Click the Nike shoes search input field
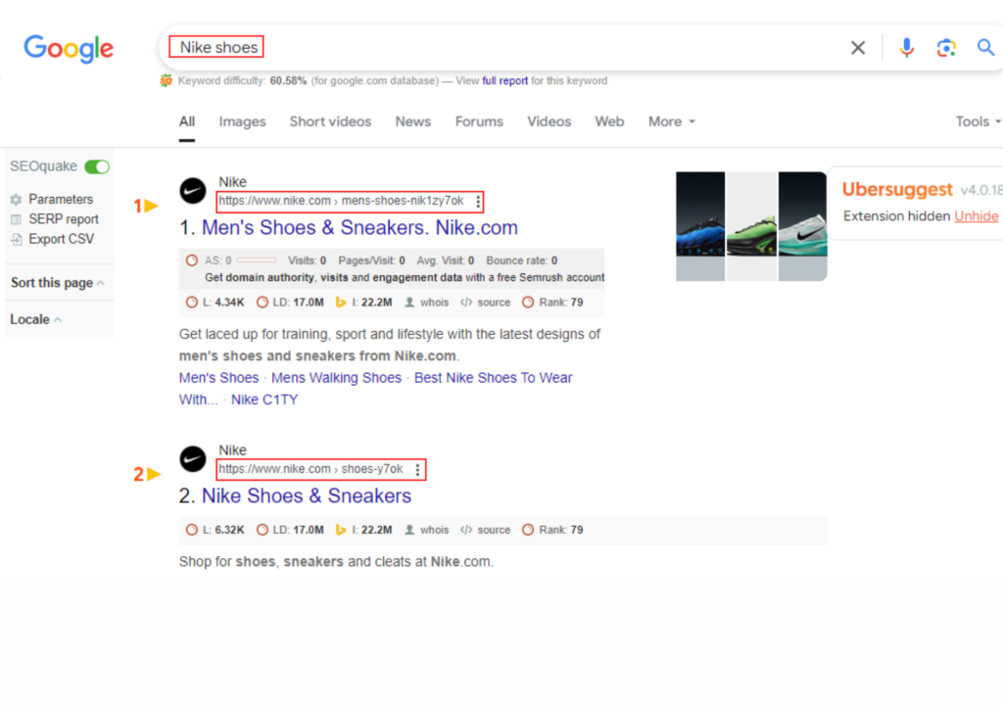Screen dimensions: 1003x709 click(x=490, y=48)
